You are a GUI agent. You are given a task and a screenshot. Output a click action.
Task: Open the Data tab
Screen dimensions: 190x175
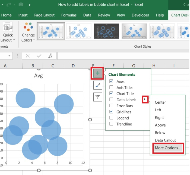click(87, 15)
